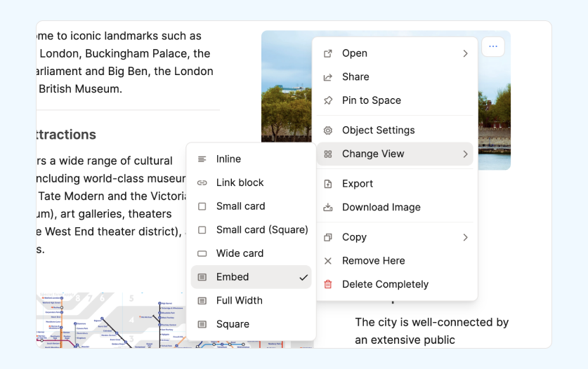Expand the Copy submenu chevron
The width and height of the screenshot is (588, 369).
coord(465,237)
